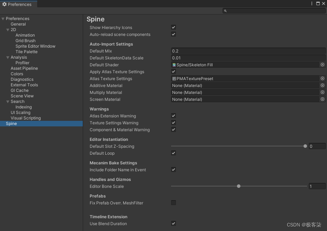Select Visual Scripting in the sidebar
327x231 pixels.
26,118
